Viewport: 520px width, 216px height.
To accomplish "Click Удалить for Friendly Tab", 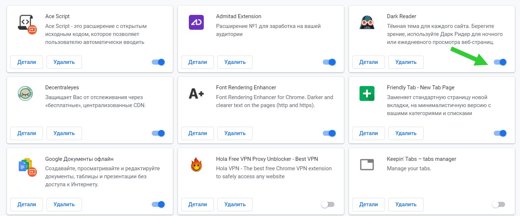I will pos(406,133).
